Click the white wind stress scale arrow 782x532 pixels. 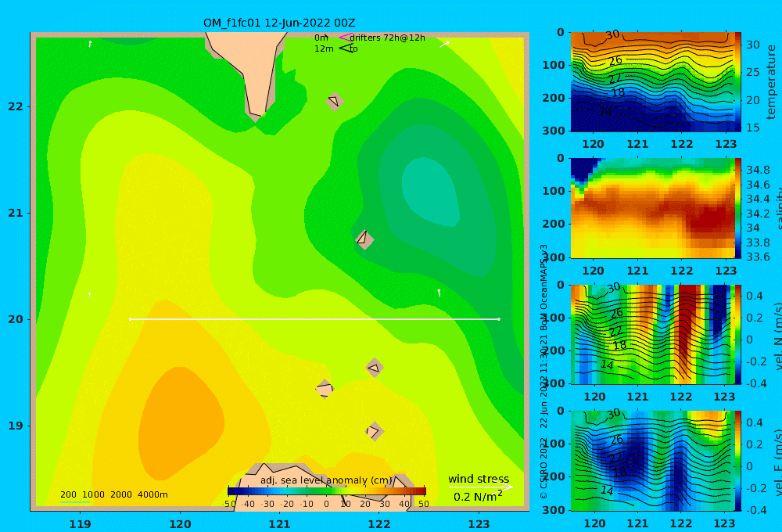(x=481, y=487)
